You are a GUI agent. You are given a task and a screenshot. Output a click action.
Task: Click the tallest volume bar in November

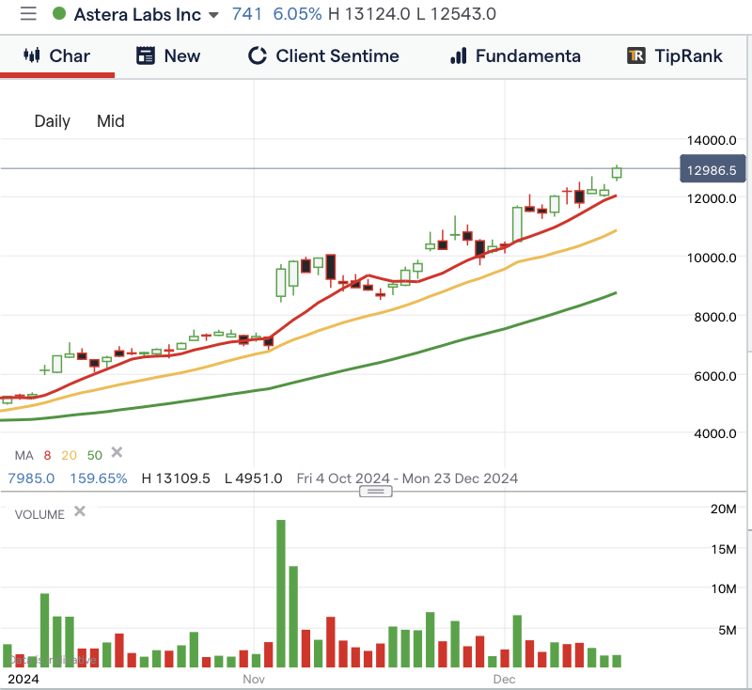(281, 593)
